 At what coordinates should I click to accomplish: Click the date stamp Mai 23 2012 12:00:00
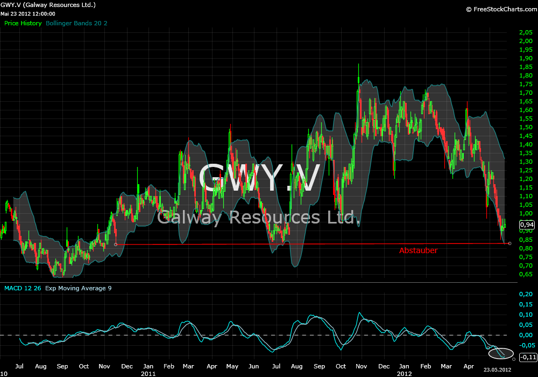coord(28,14)
